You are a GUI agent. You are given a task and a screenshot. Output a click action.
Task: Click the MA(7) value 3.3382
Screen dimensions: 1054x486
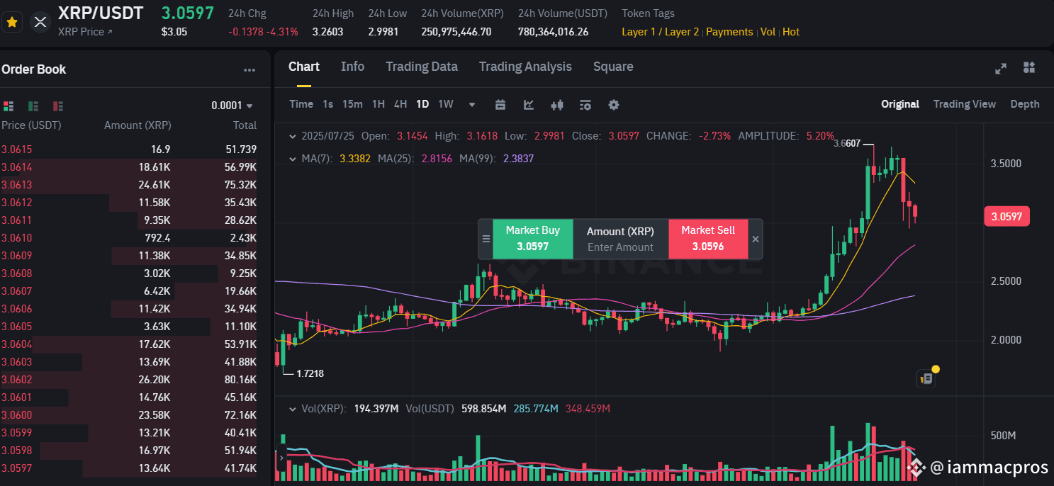pos(355,159)
